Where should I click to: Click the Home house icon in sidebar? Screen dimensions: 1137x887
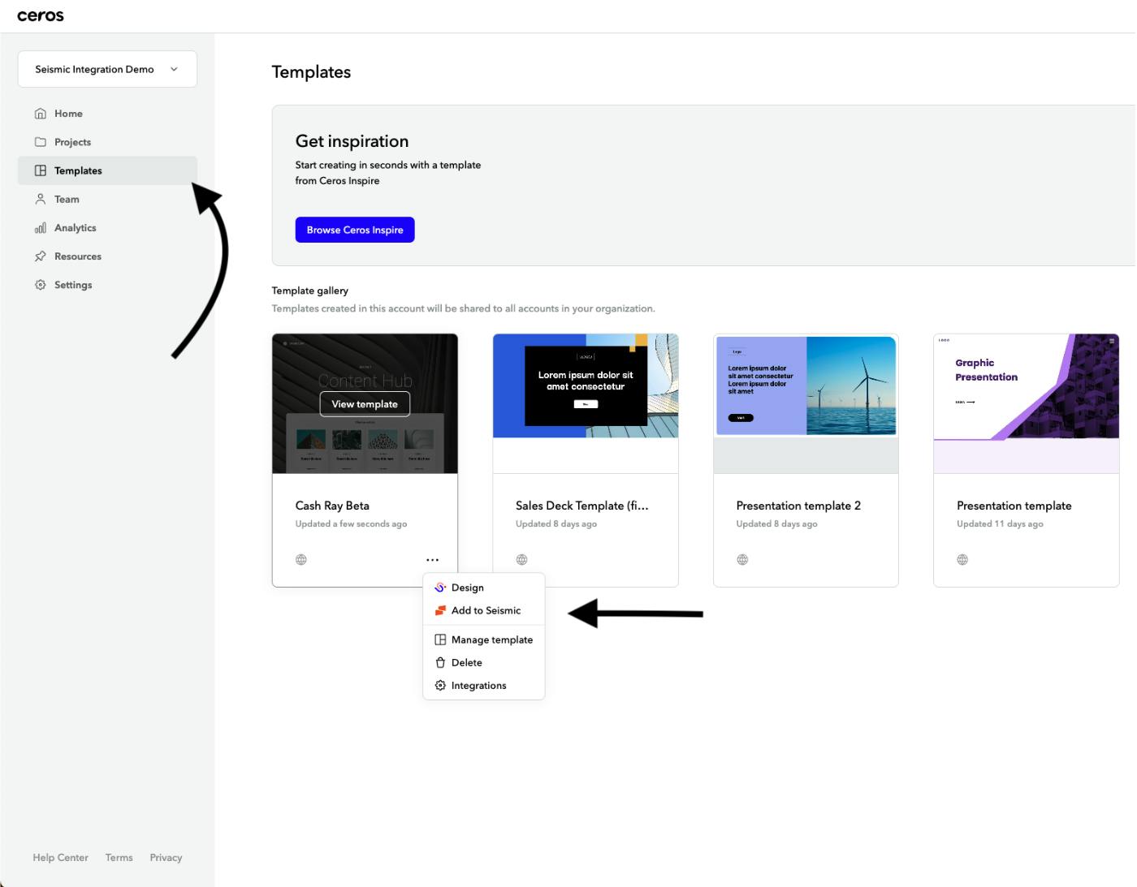click(x=41, y=114)
